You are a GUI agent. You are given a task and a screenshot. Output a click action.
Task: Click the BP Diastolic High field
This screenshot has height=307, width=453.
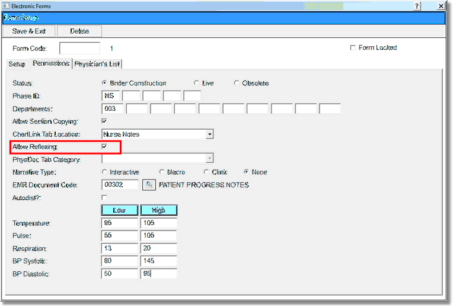pos(158,274)
